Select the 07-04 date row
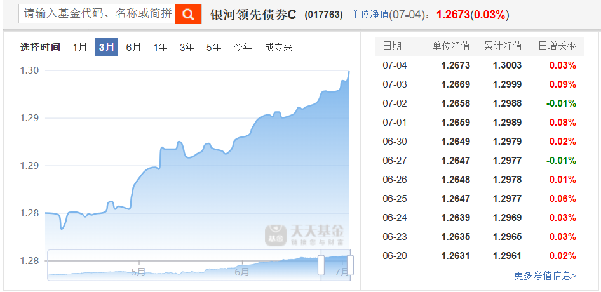The height and width of the screenshot is (292, 601). tap(480, 65)
